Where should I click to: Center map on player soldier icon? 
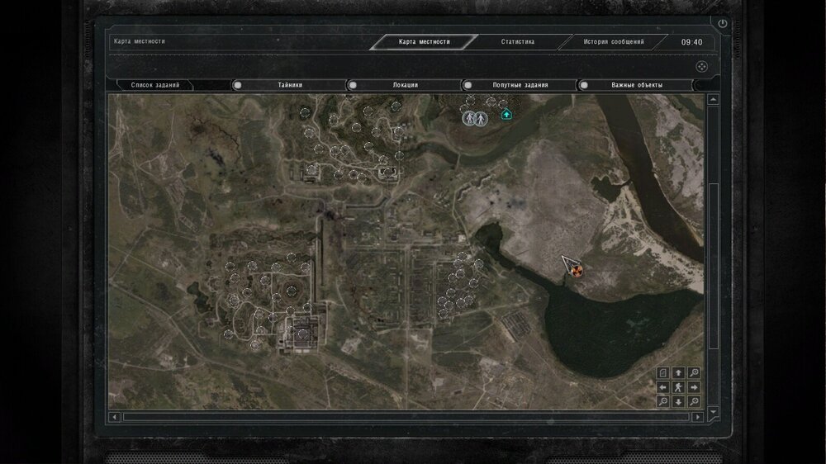click(678, 387)
